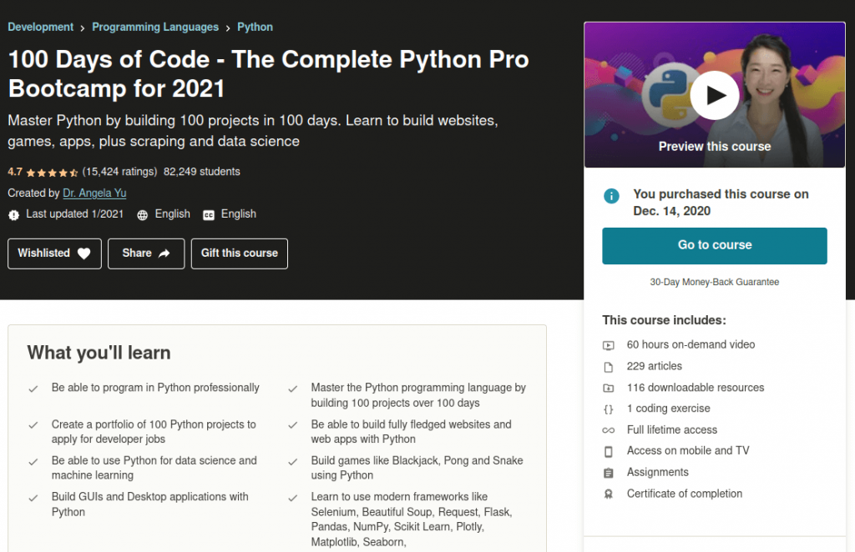Click the '82,249 students' text
Viewport: 855px width, 552px height.
pos(202,172)
